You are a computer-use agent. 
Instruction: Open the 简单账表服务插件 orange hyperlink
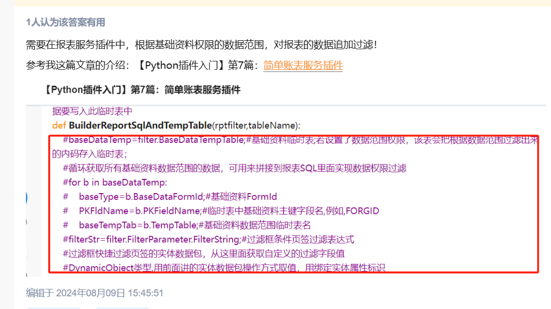pos(303,66)
